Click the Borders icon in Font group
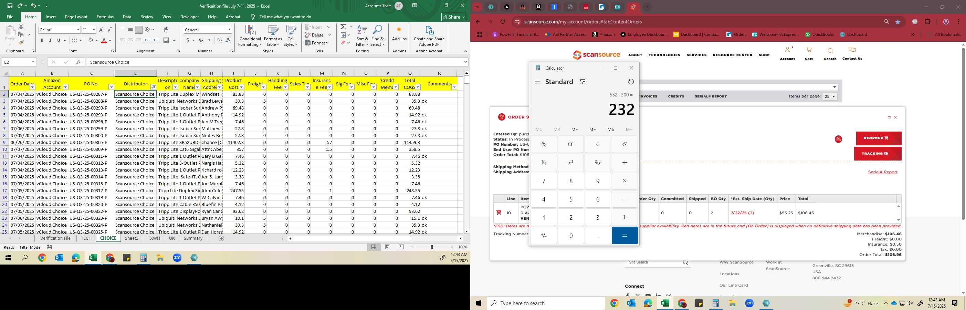 coord(75,40)
